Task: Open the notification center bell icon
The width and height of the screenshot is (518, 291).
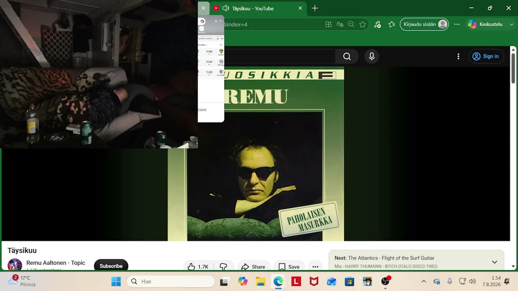Action: click(507, 281)
